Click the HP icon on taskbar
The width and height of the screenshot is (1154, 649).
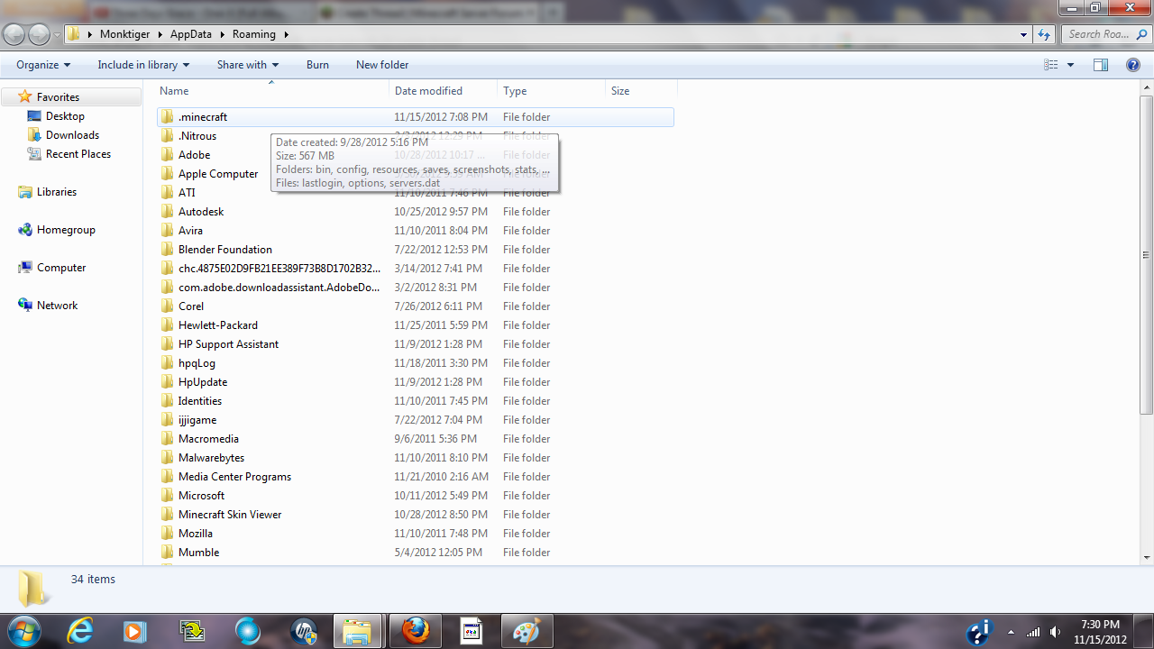click(x=304, y=631)
